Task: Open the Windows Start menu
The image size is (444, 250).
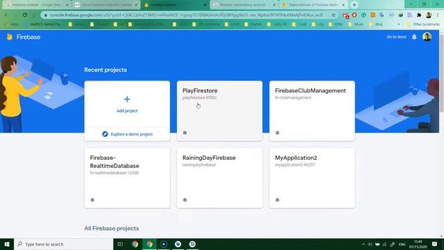Action: point(7,244)
